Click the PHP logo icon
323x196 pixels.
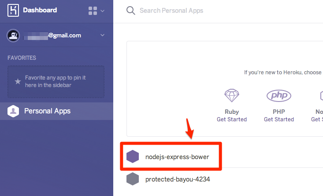pyautogui.click(x=278, y=95)
